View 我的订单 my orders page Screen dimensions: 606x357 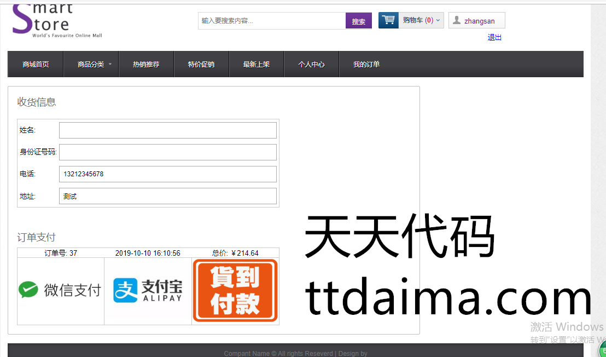click(366, 65)
